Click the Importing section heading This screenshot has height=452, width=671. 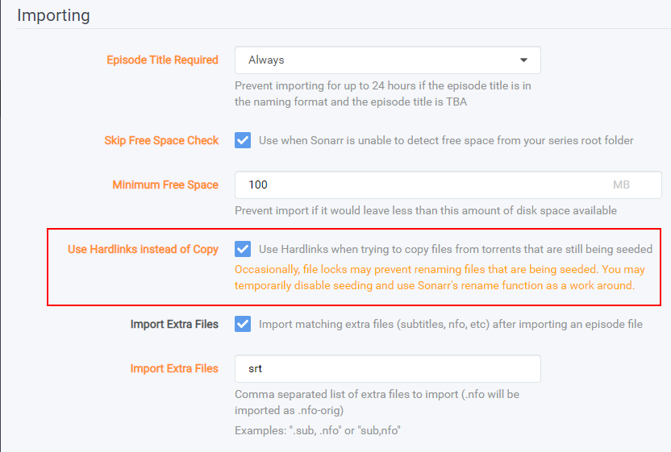click(53, 15)
